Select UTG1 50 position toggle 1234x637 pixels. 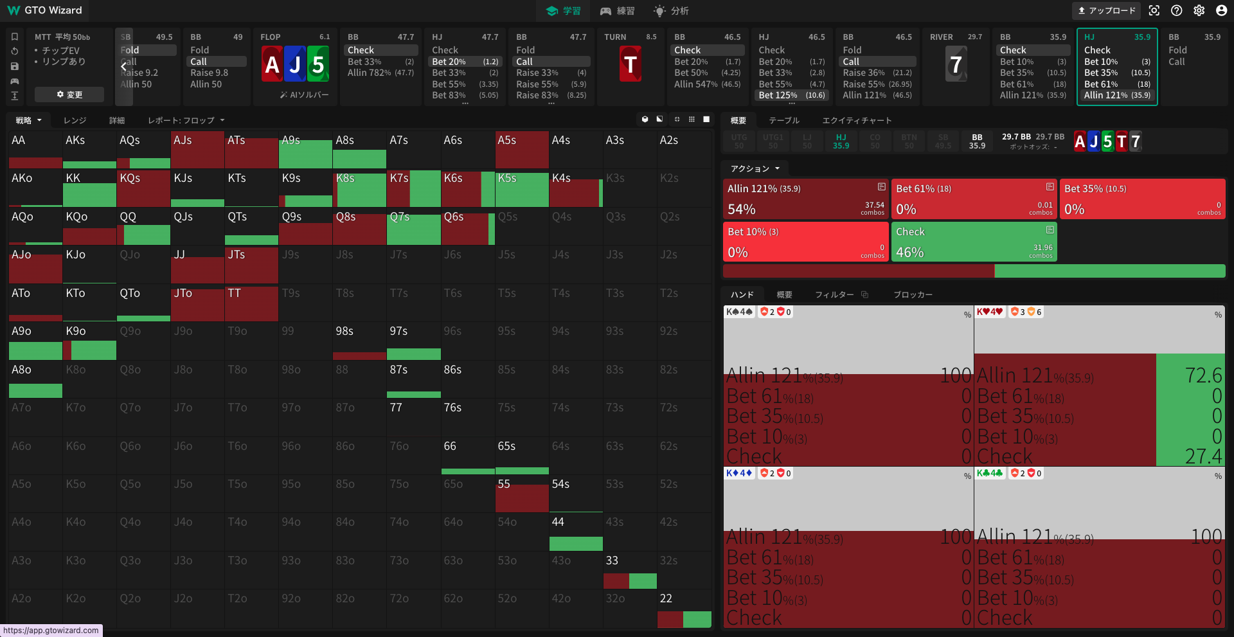point(773,141)
